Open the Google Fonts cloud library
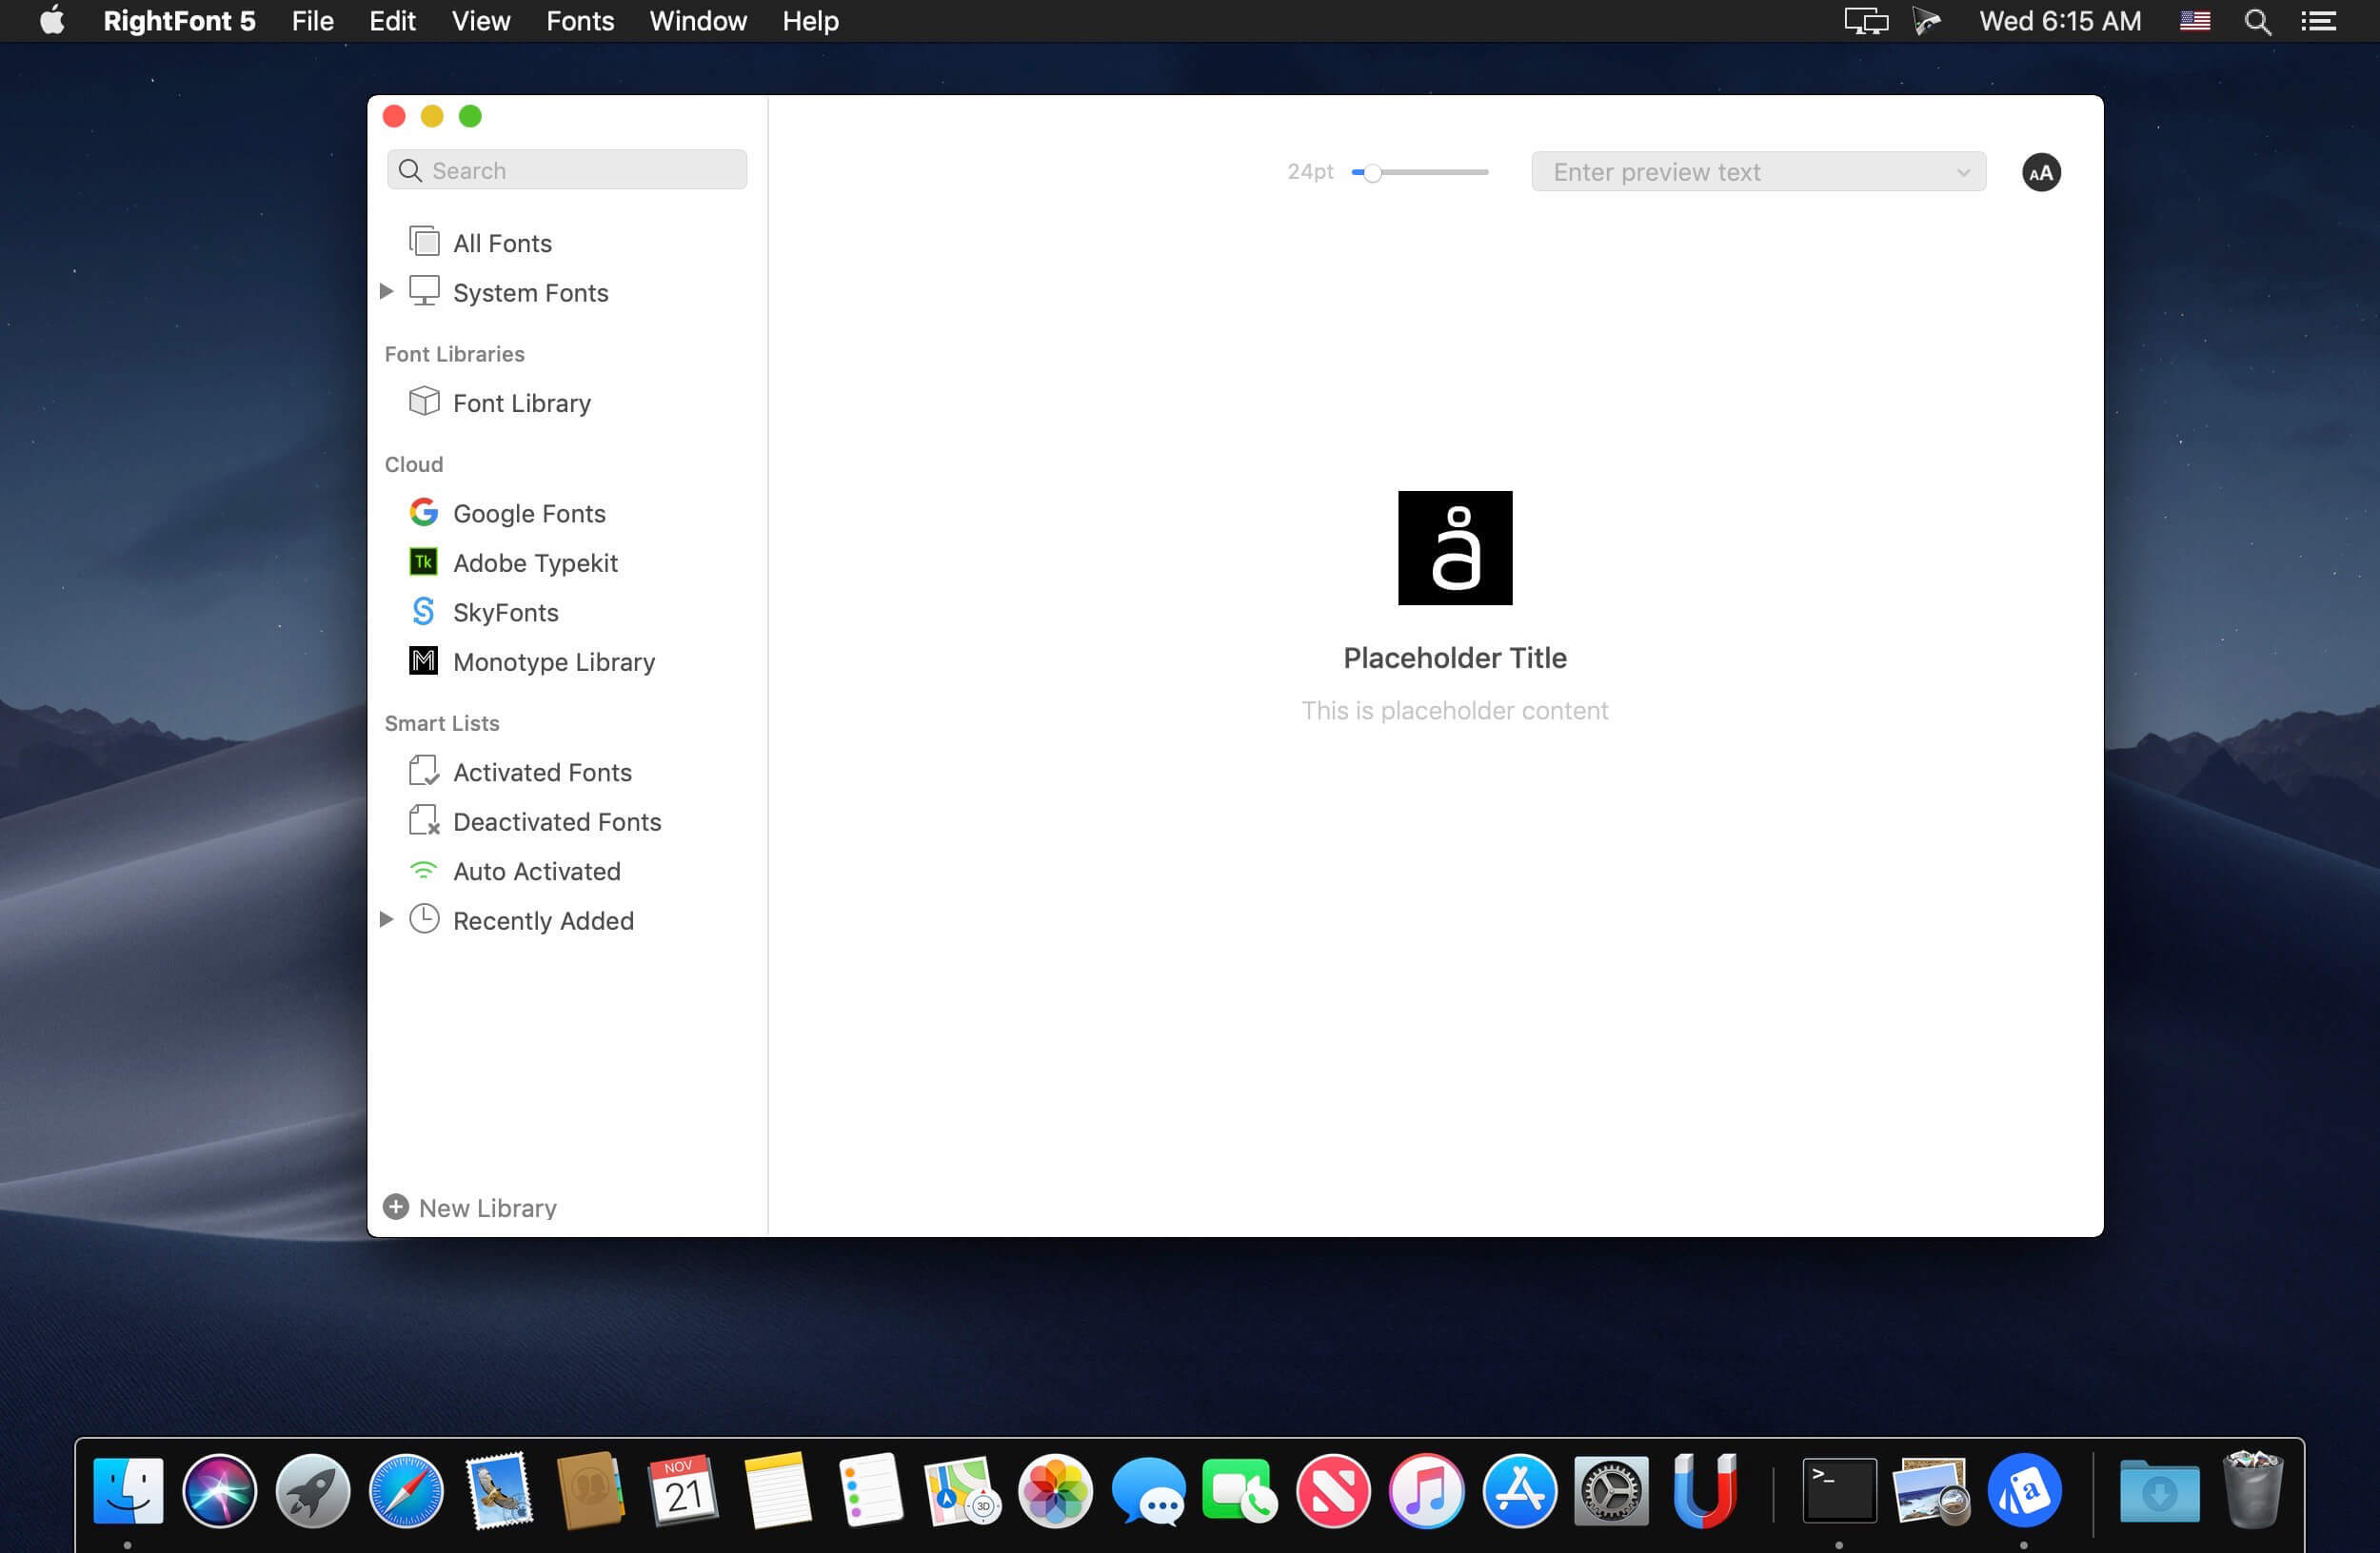Image resolution: width=2380 pixels, height=1553 pixels. (x=529, y=513)
